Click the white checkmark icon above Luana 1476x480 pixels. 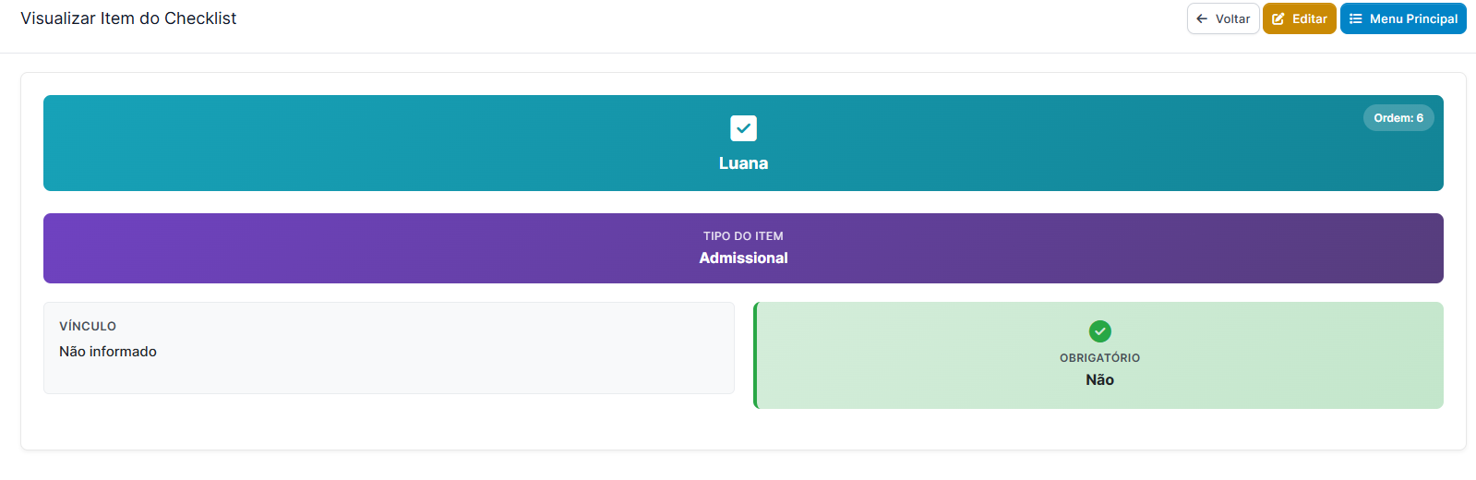(x=743, y=128)
